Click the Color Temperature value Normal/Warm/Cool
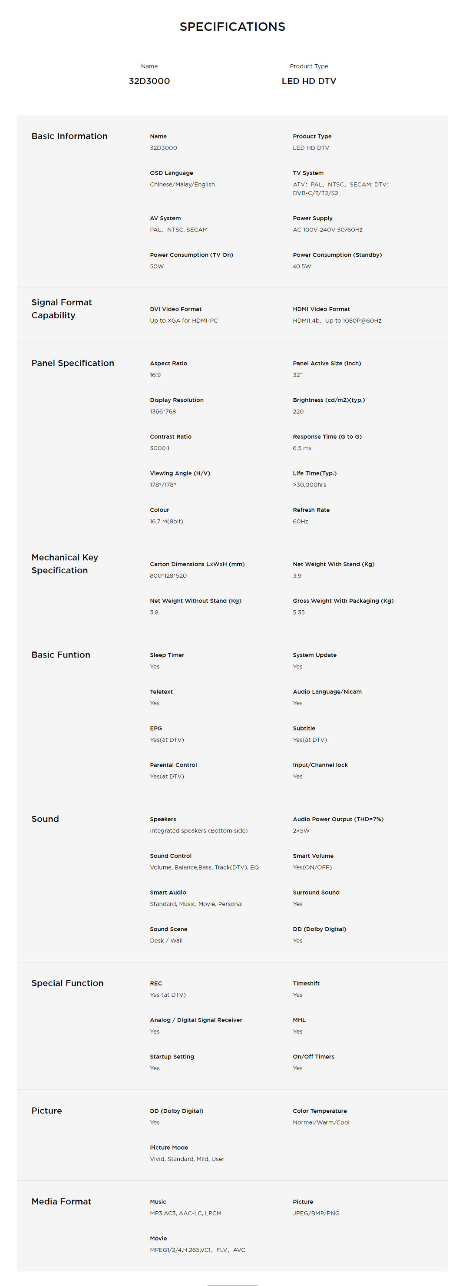Screen dimensions: 469x1286 pos(321,1122)
